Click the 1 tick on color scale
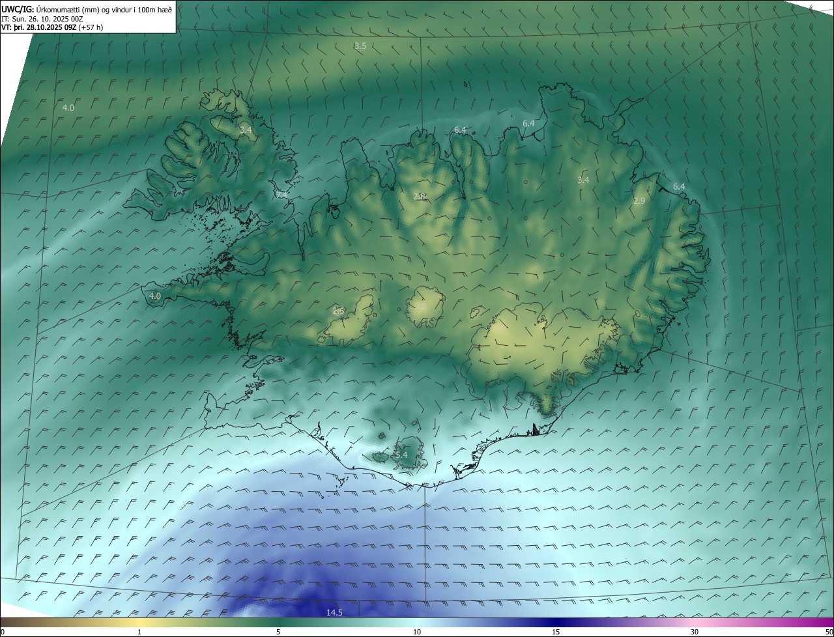Viewport: 834px width, 637px height. tap(139, 632)
